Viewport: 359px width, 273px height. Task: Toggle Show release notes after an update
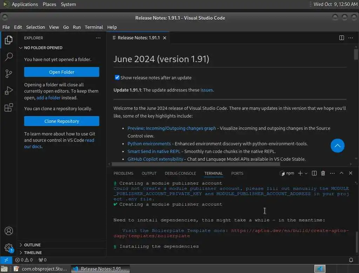117,78
